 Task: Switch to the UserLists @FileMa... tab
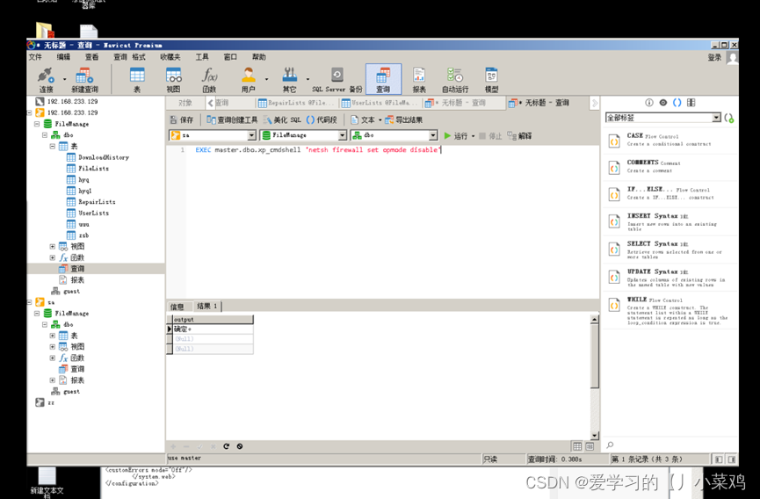(380, 103)
